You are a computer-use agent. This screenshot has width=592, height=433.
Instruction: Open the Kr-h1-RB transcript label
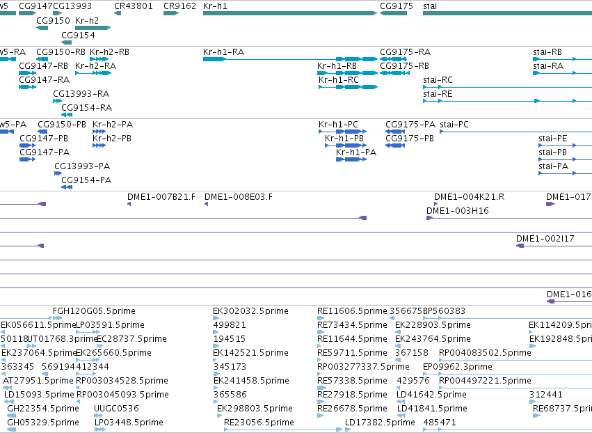(x=337, y=65)
